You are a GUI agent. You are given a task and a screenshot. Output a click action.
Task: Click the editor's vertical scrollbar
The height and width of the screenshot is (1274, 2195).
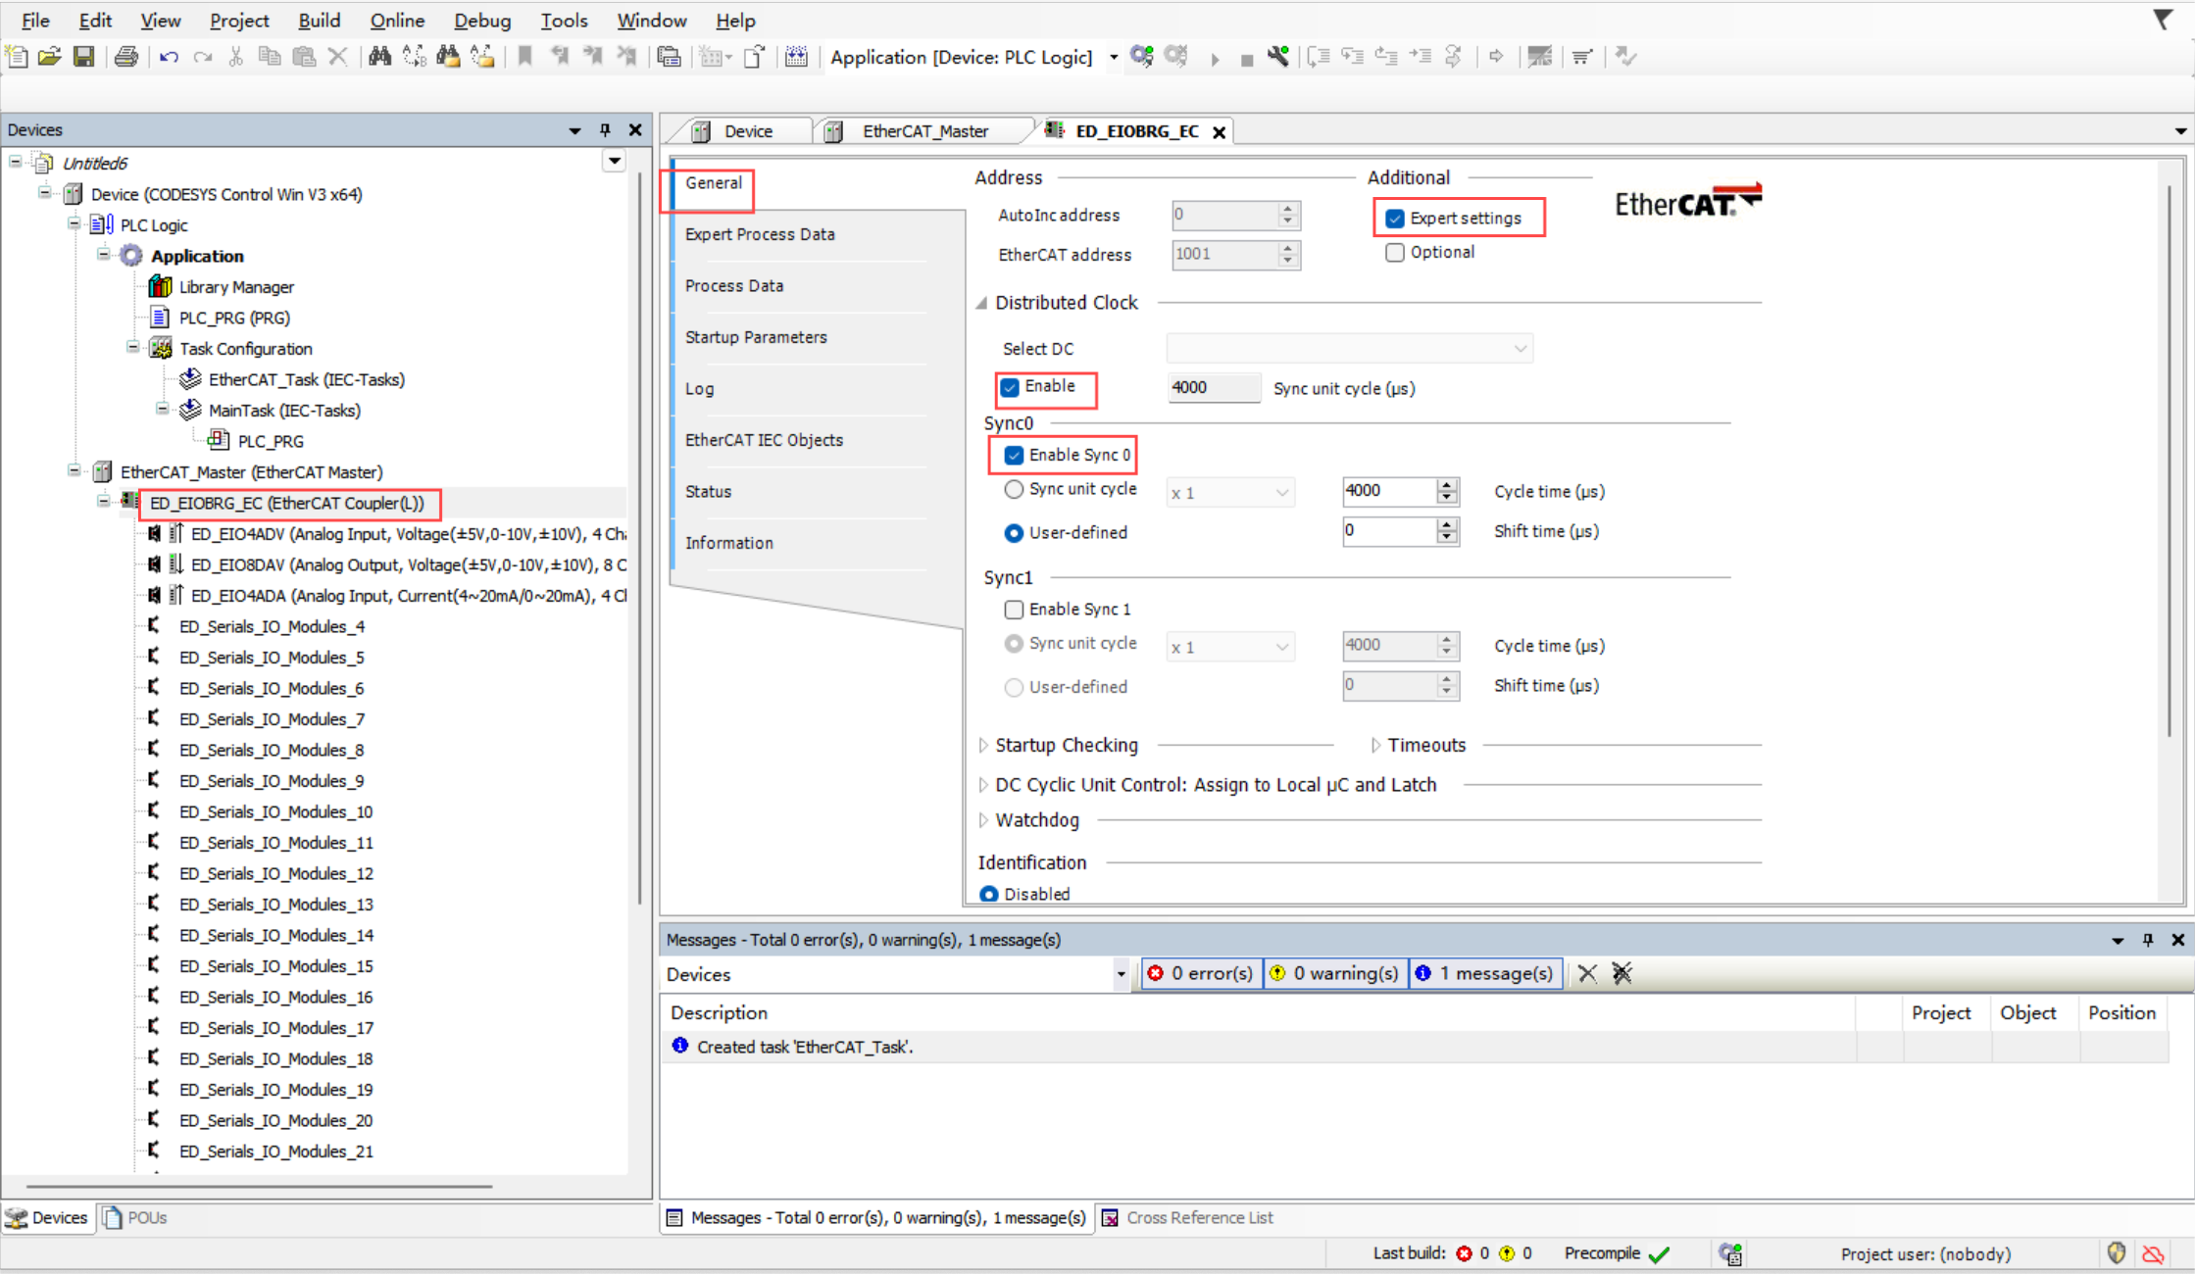click(x=2169, y=461)
